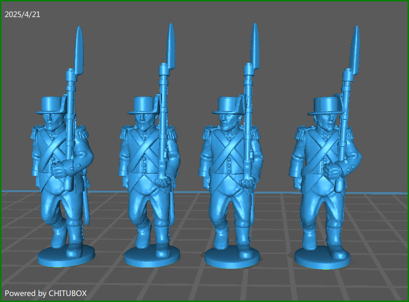Click the leftmost soldier's round base

click(66, 255)
